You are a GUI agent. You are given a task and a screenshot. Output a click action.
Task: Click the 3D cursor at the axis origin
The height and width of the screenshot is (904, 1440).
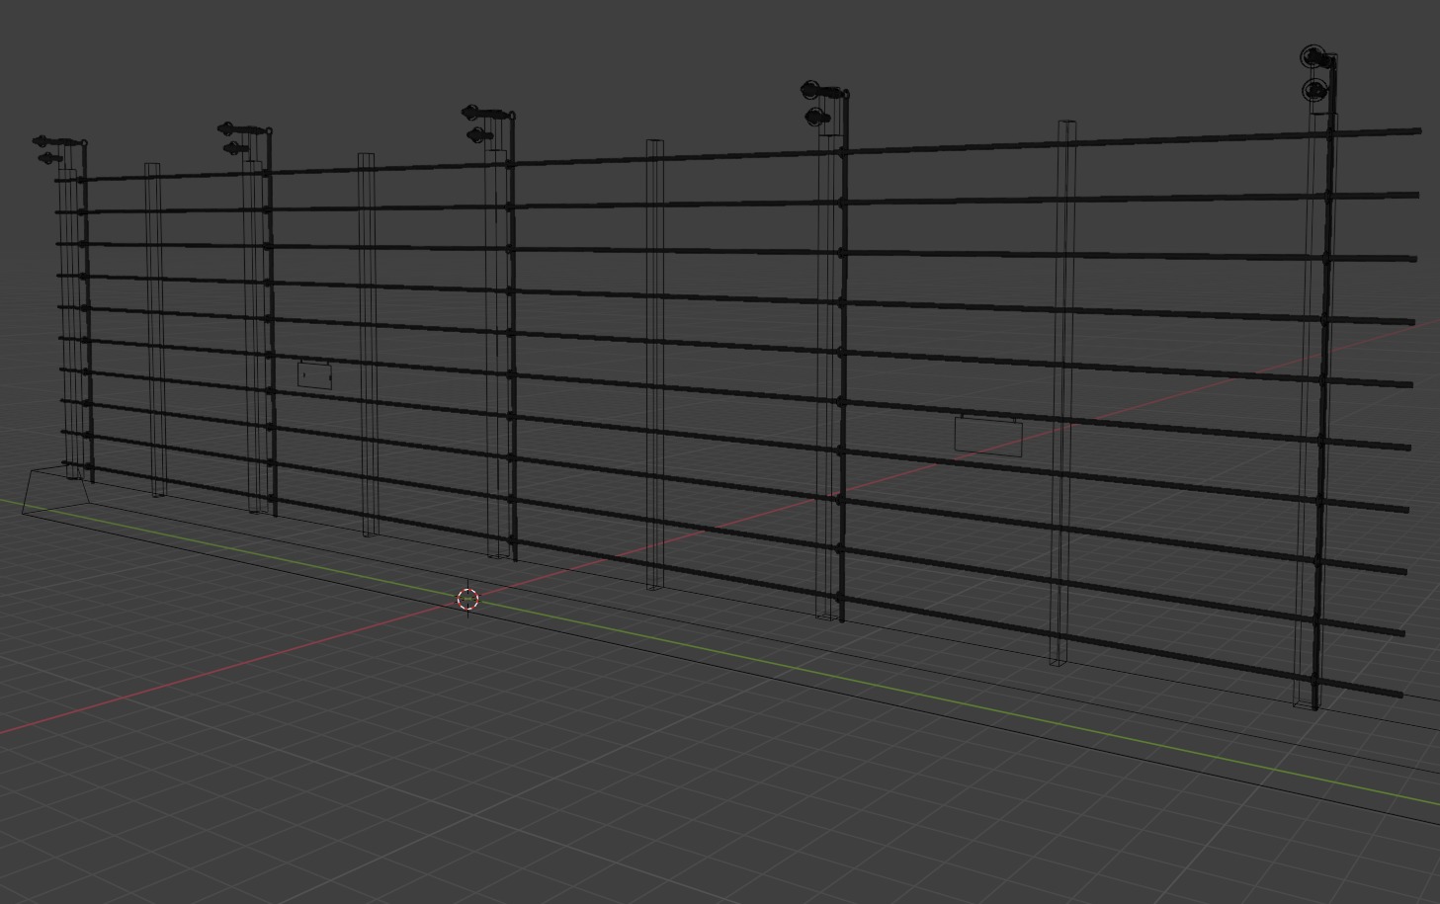pos(467,599)
